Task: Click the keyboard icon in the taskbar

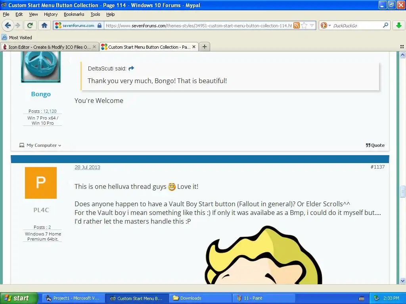Action: [x=362, y=298]
